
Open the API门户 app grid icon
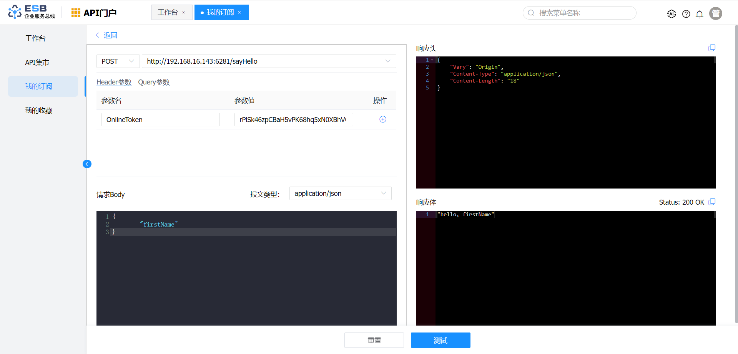click(x=76, y=13)
